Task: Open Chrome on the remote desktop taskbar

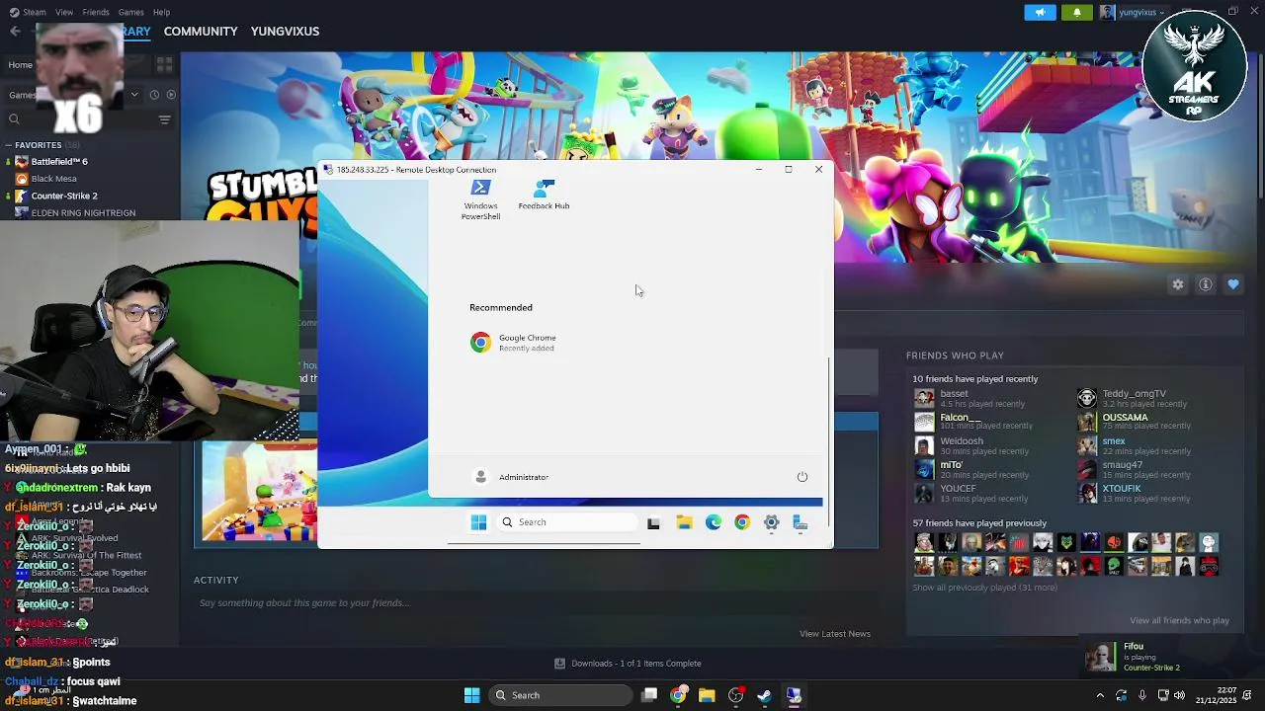Action: (x=742, y=523)
